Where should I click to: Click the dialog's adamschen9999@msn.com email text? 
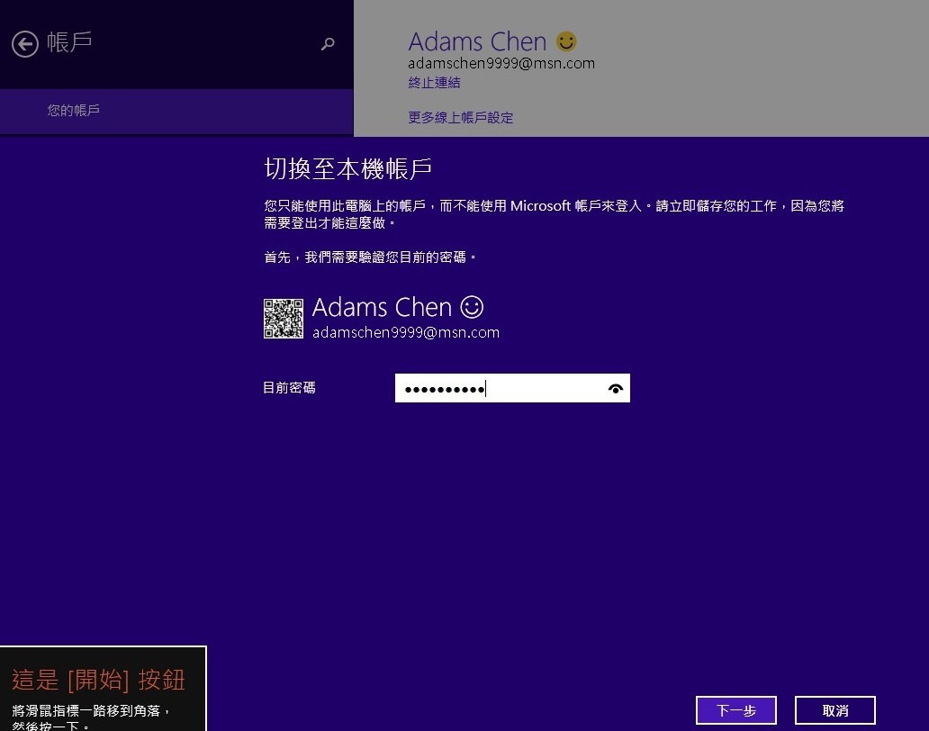point(406,333)
